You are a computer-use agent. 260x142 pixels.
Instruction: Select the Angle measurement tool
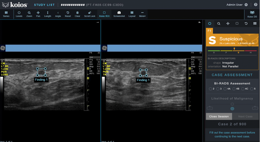(x=58, y=14)
